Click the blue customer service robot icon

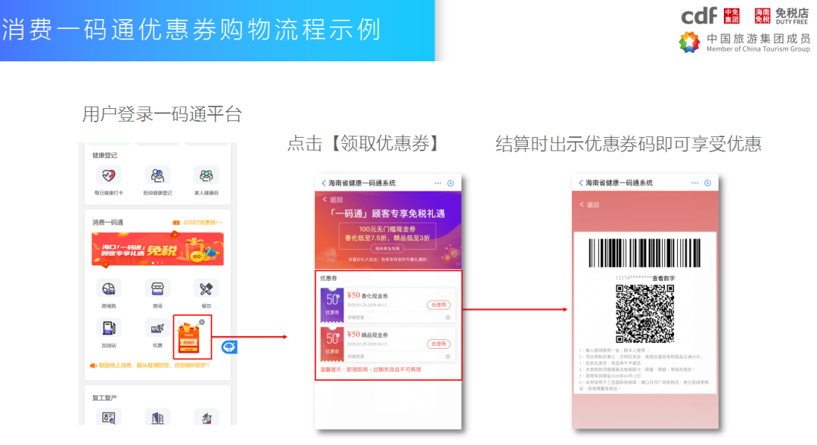click(228, 347)
